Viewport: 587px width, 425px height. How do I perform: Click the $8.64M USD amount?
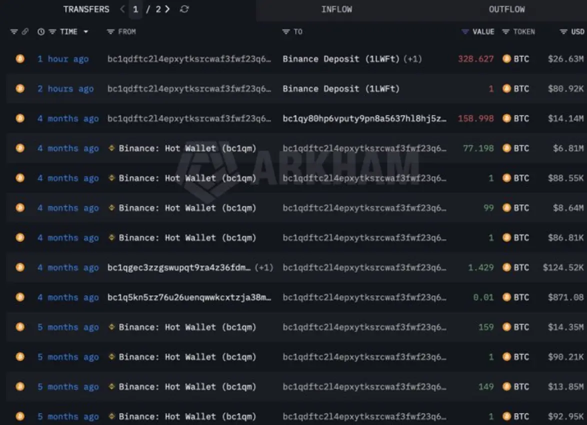tap(568, 208)
